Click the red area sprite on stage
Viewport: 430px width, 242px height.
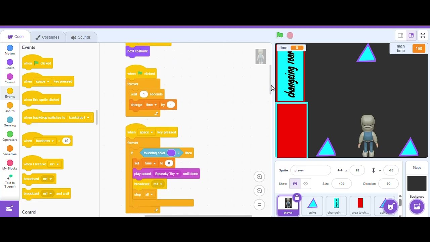[292, 130]
